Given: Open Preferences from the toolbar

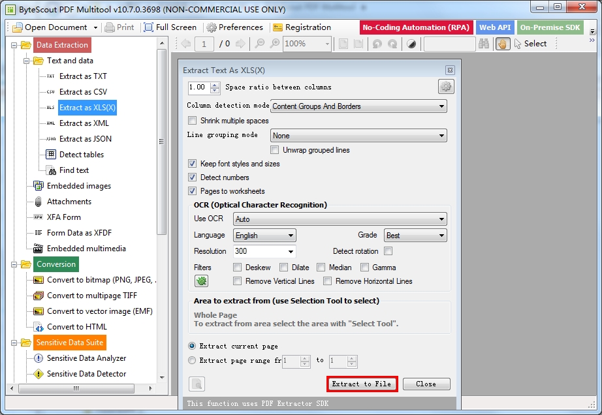Looking at the screenshot, I should pyautogui.click(x=234, y=27).
